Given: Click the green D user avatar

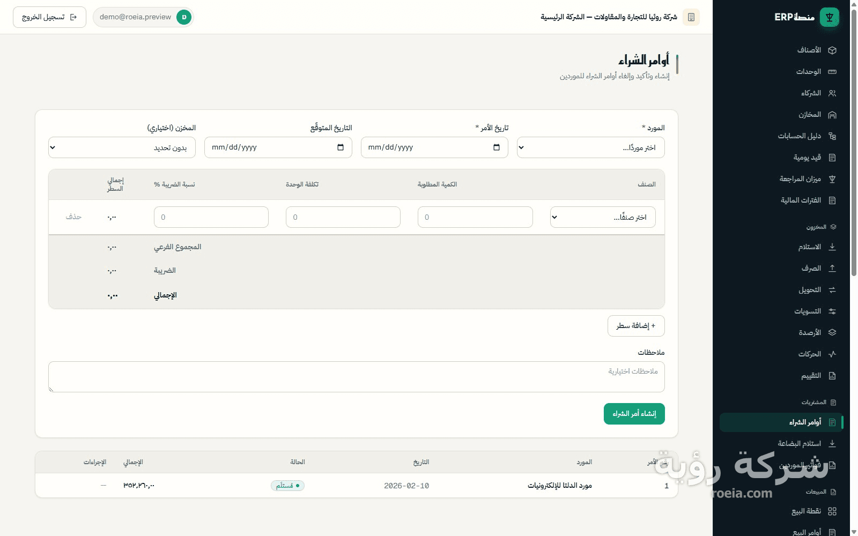Looking at the screenshot, I should click(184, 17).
